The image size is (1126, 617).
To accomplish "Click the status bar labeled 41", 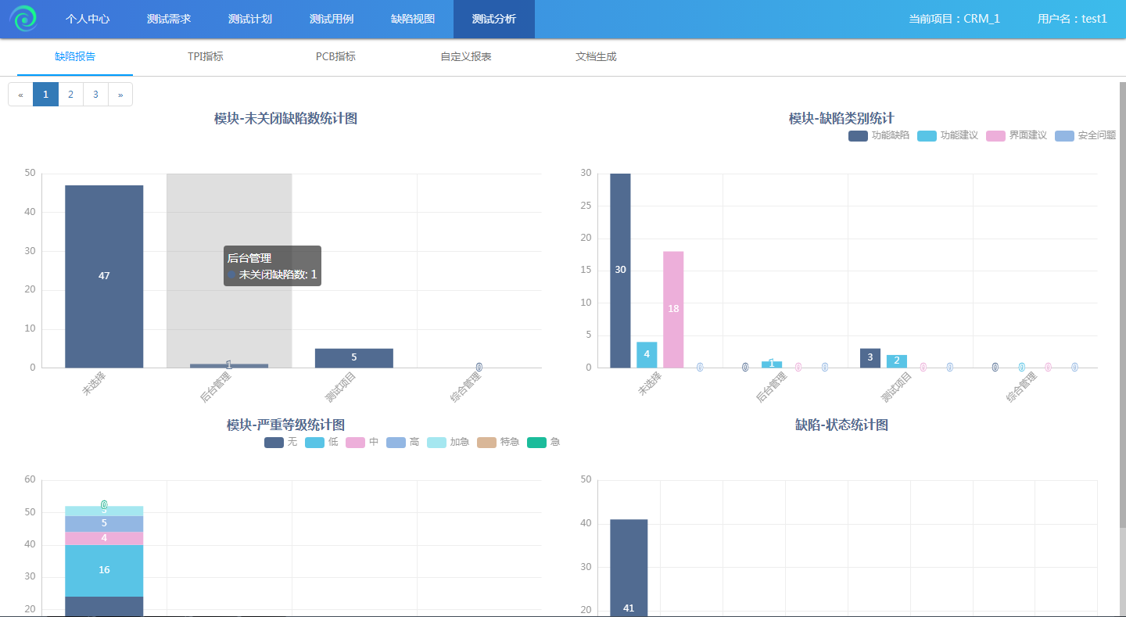I will (x=629, y=568).
